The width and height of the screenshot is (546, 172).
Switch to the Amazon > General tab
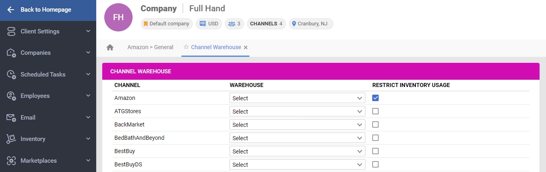point(150,47)
